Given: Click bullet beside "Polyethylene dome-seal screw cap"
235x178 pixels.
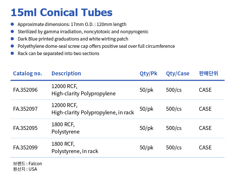Looking at the screenshot, I should click(x=12, y=46).
